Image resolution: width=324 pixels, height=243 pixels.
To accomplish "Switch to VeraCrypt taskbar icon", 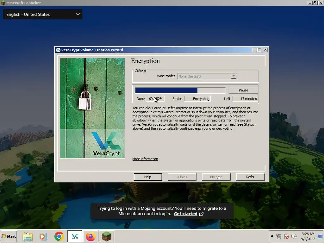I will [75, 236].
